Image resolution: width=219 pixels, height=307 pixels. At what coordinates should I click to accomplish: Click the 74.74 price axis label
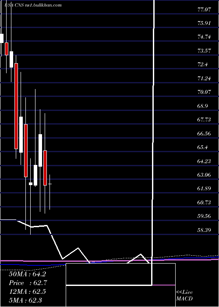point(205,37)
